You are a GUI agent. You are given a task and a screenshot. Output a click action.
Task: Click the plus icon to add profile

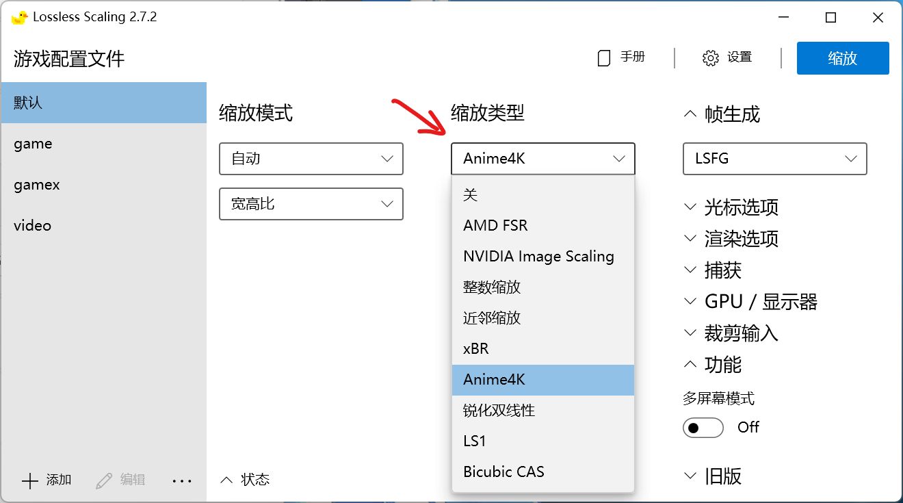[30, 481]
